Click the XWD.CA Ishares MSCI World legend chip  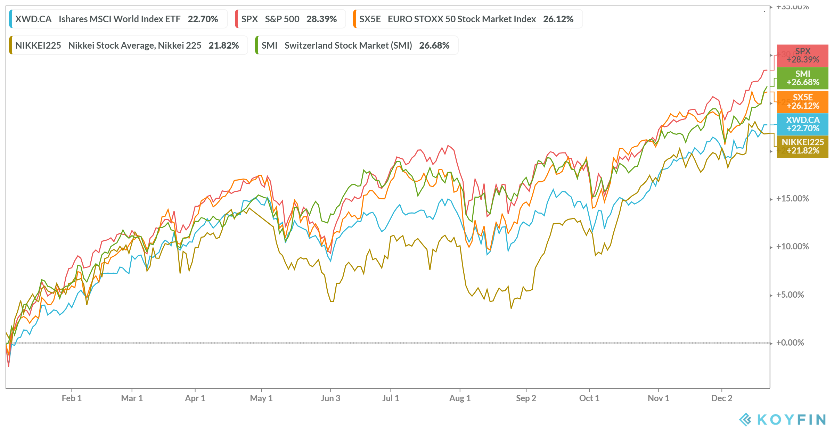118,19
